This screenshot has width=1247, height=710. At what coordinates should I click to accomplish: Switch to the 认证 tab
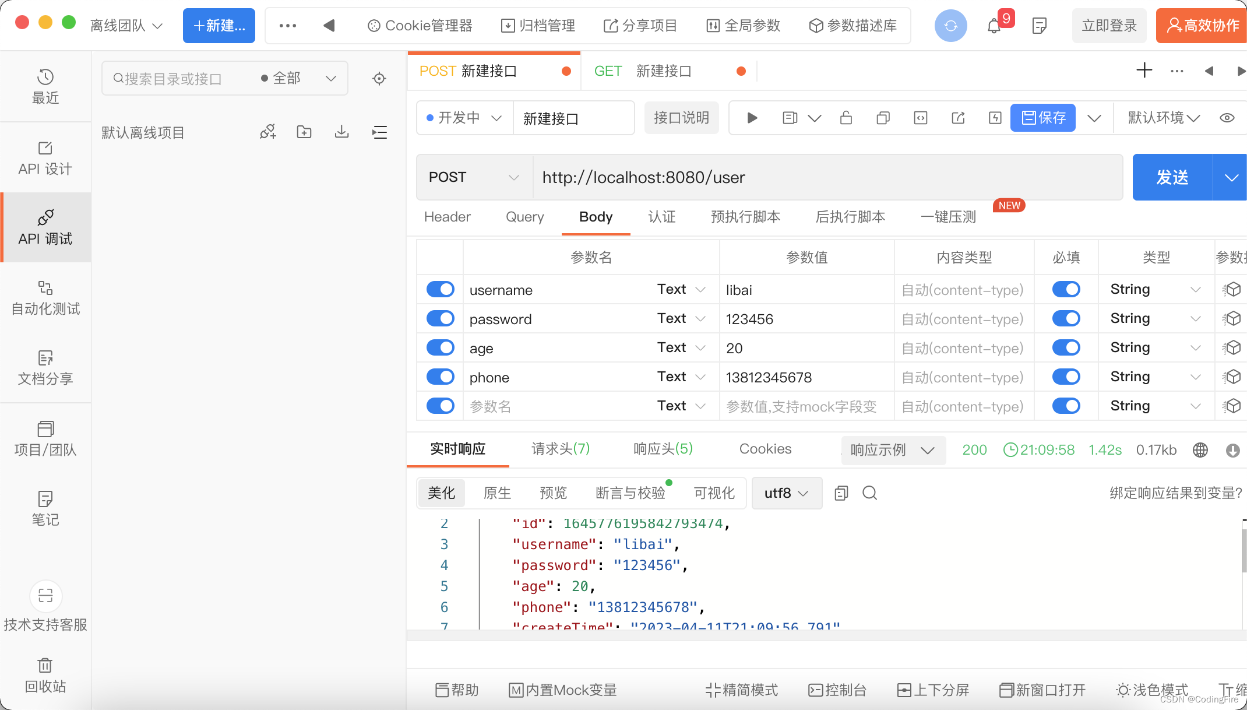662,217
